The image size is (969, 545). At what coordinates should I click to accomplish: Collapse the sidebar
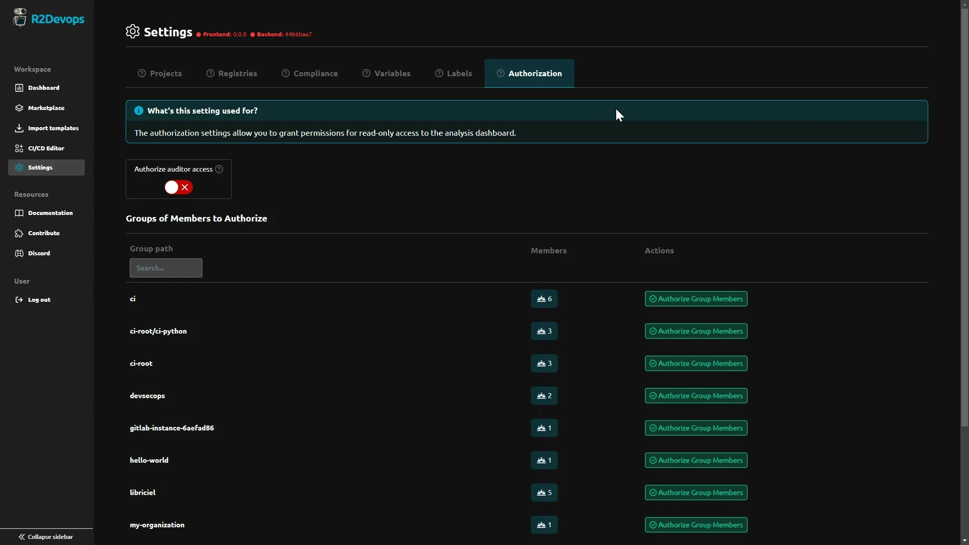[x=45, y=536]
